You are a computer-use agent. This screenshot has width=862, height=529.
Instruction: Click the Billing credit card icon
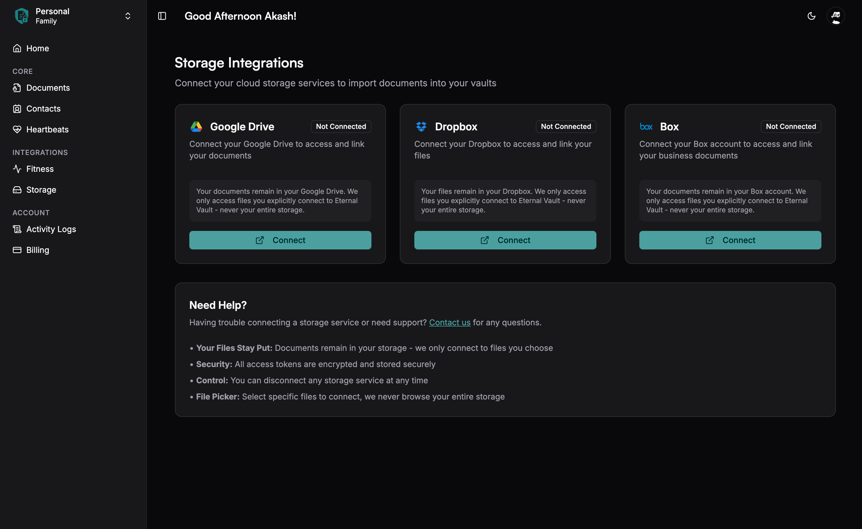17,250
